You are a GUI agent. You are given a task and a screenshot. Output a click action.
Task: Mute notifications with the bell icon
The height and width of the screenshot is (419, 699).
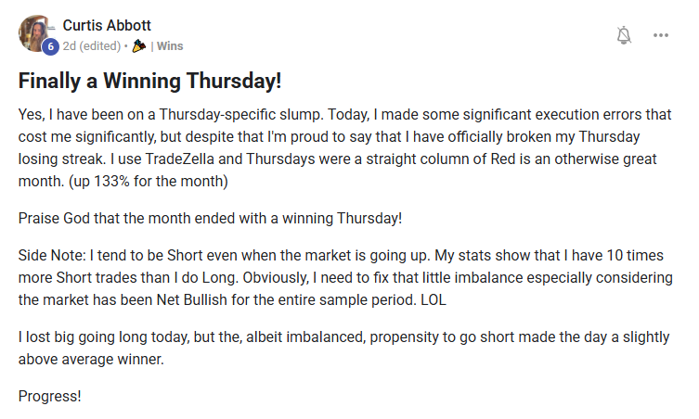[624, 35]
